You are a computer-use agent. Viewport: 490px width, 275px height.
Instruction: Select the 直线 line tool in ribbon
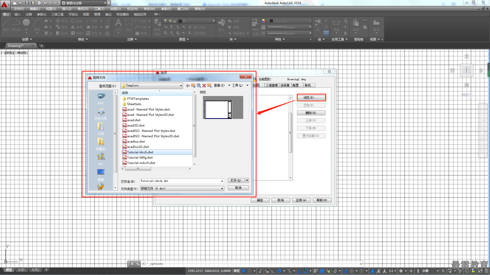click(x=6, y=25)
